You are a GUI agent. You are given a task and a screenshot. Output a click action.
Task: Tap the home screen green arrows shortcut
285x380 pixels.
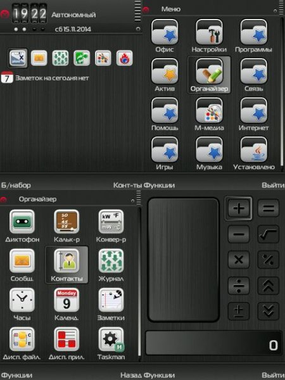click(x=60, y=58)
